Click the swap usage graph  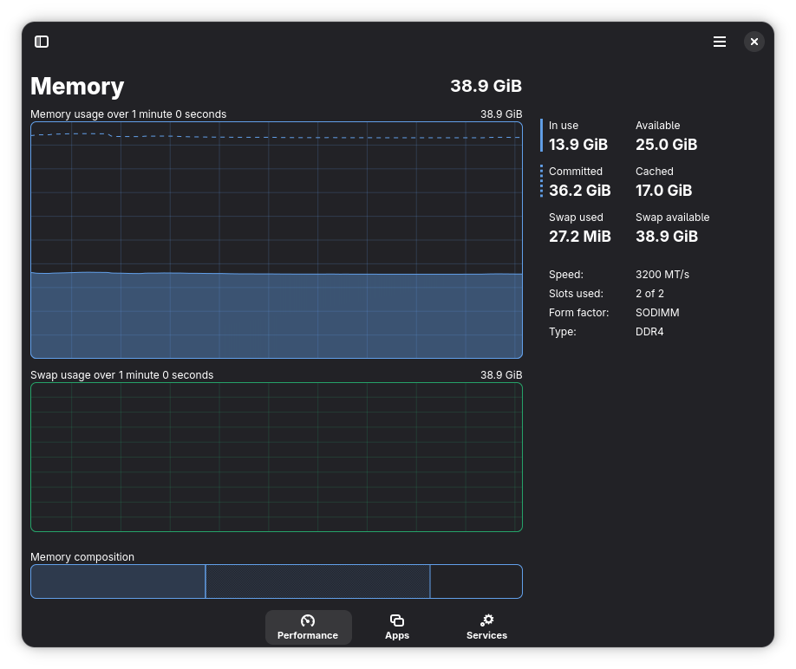[x=277, y=457]
